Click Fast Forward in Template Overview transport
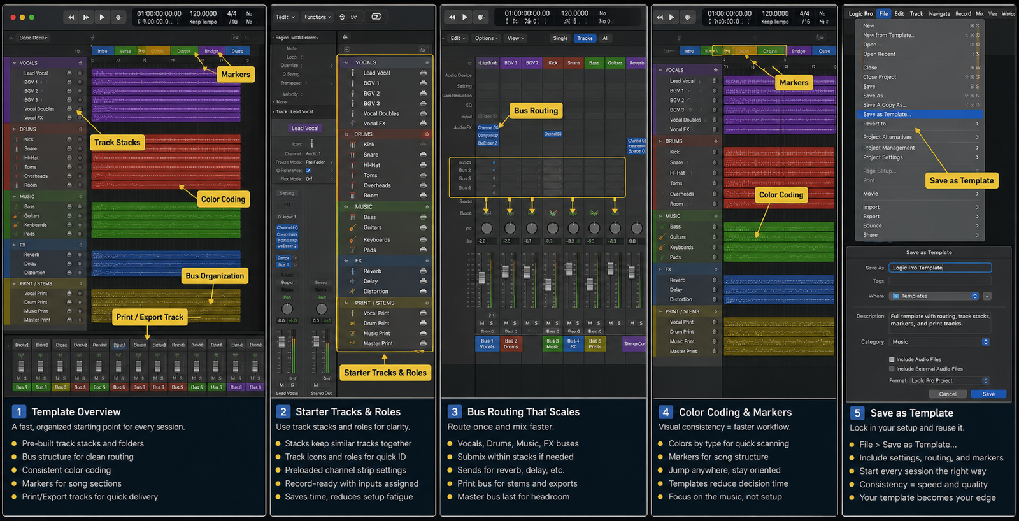The width and height of the screenshot is (1019, 521). pyautogui.click(x=86, y=17)
